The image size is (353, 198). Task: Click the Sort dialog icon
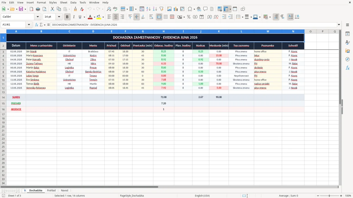pos(142,9)
